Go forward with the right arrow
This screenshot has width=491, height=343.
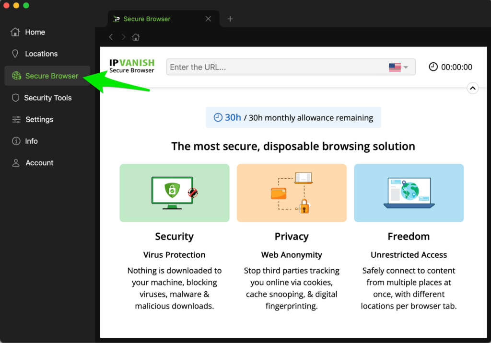pos(123,37)
